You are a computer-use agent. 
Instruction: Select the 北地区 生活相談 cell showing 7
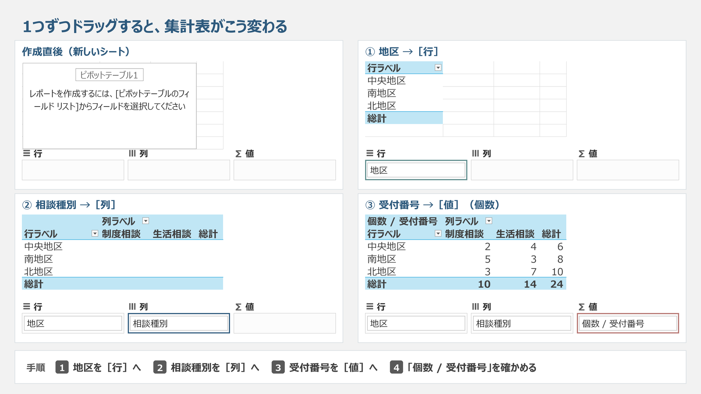point(533,271)
